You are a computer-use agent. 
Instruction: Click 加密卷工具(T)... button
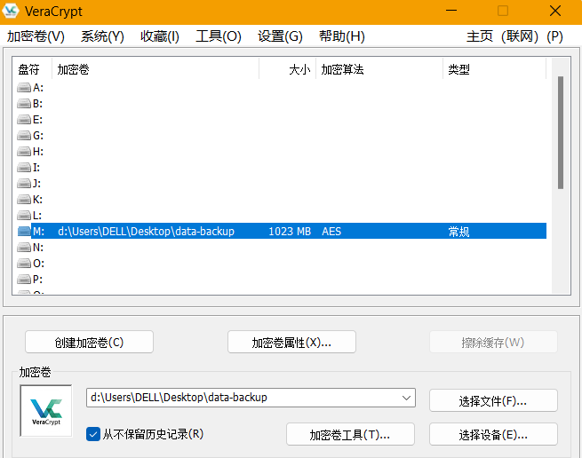point(350,434)
